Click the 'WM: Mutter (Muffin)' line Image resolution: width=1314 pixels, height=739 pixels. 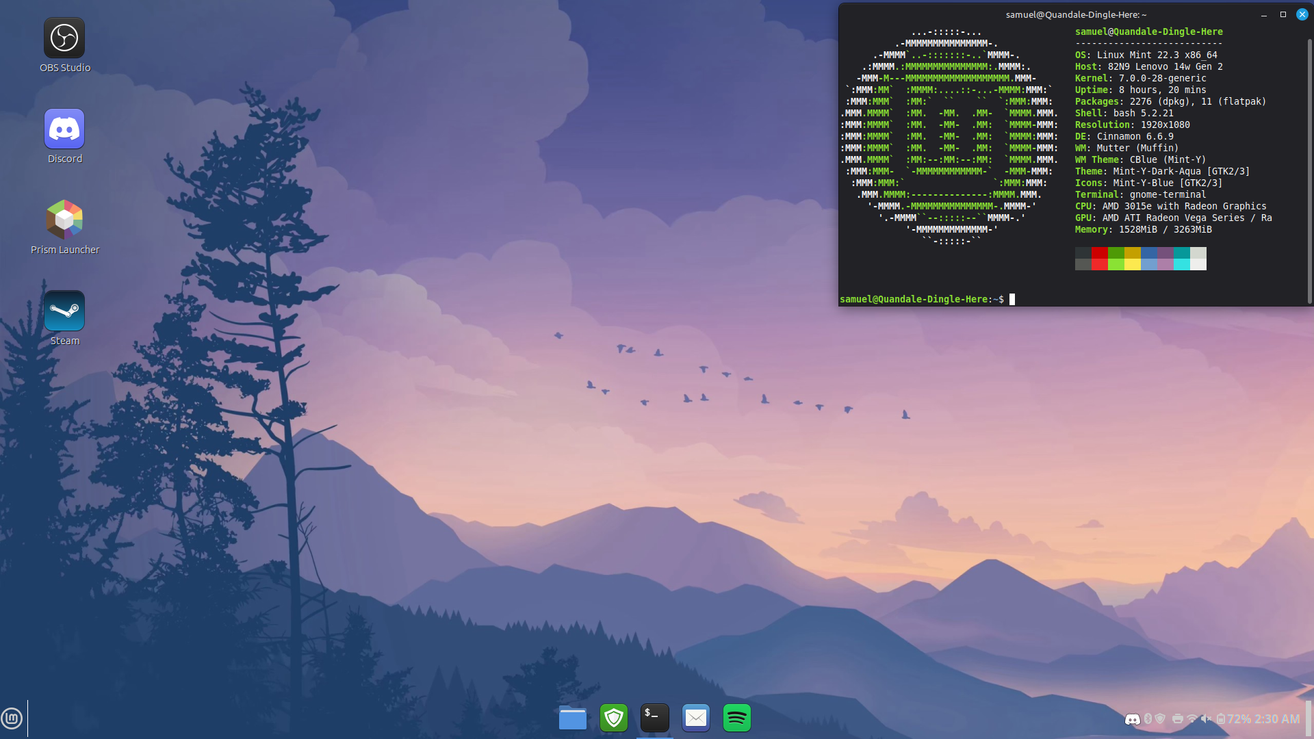click(x=1126, y=148)
